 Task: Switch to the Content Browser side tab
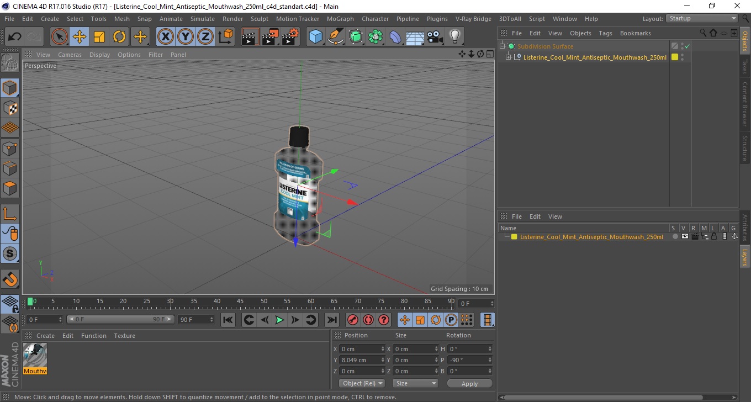tap(745, 104)
